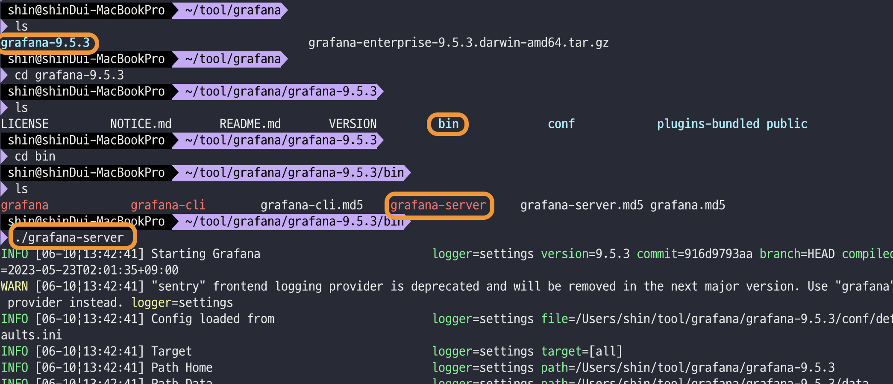This screenshot has width=893, height=384.
Task: Click the './grafana-server' command text
Action: [x=69, y=238]
